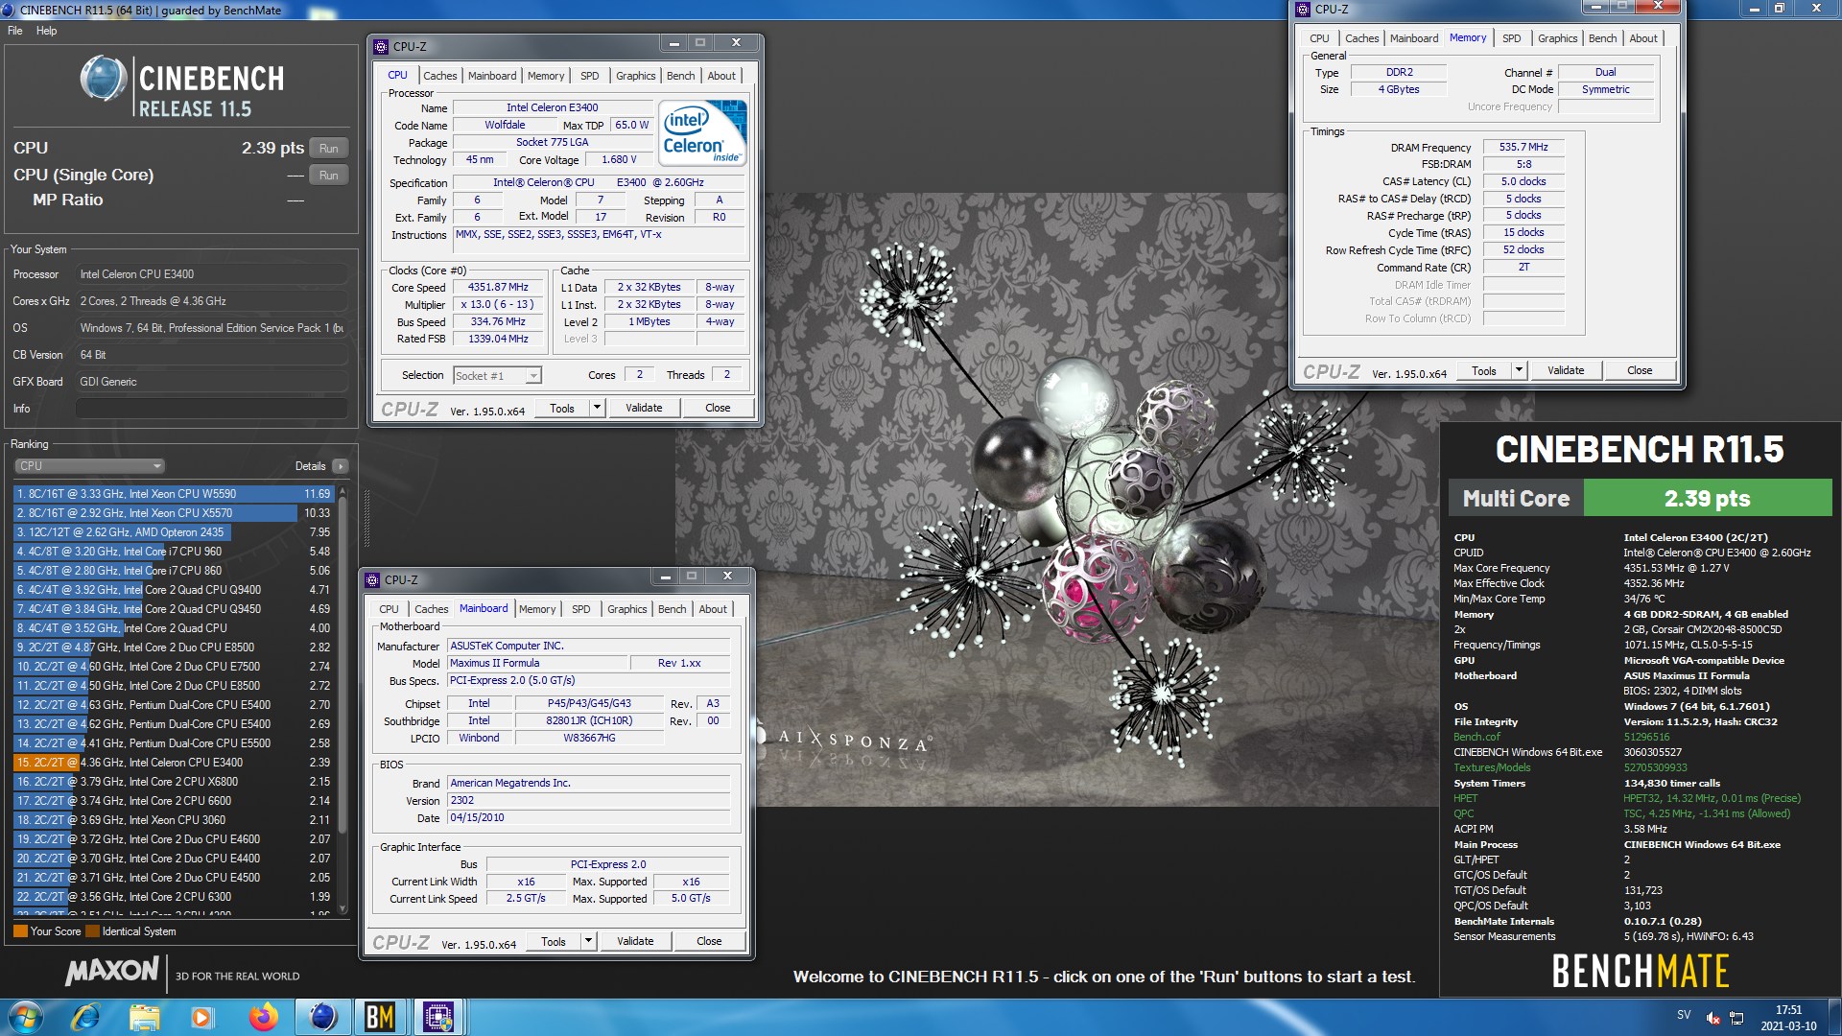Click the Cinebench sphere logo
This screenshot has height=1036, width=1842.
[103, 78]
